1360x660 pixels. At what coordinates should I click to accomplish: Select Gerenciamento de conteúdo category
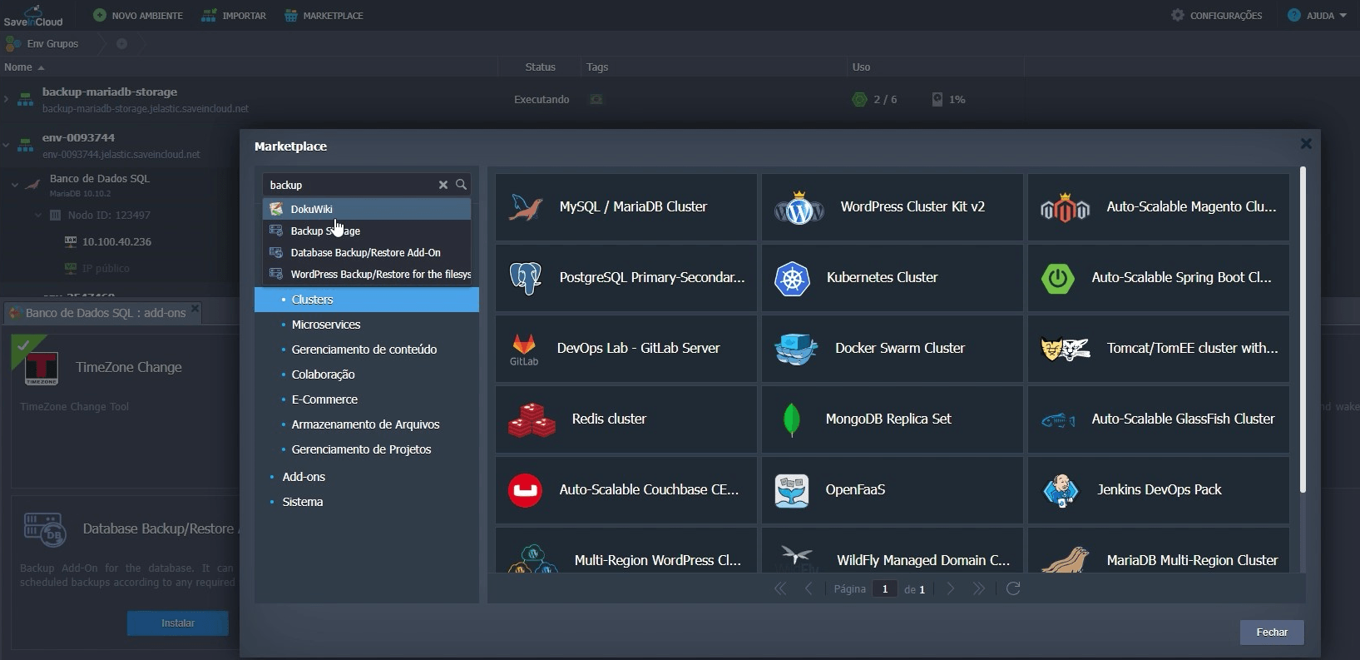(363, 350)
